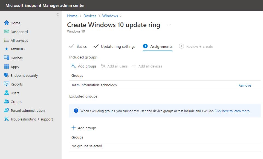Open the ellipsis menu beside page title
This screenshot has width=263, height=159.
[x=169, y=25]
